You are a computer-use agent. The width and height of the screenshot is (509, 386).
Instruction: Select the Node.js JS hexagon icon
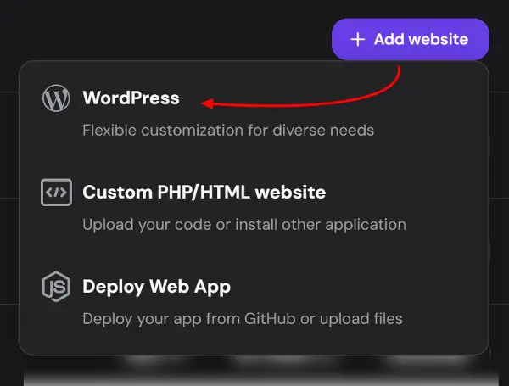click(x=56, y=287)
